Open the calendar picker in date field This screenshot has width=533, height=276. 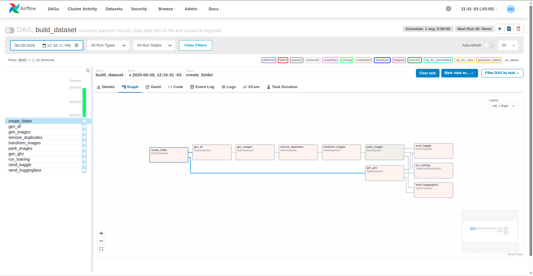click(44, 45)
